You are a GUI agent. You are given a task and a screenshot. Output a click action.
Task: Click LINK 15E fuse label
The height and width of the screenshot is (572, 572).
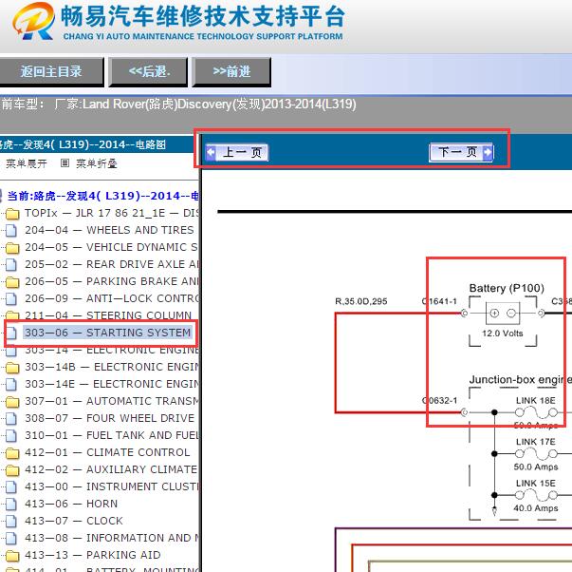point(536,483)
